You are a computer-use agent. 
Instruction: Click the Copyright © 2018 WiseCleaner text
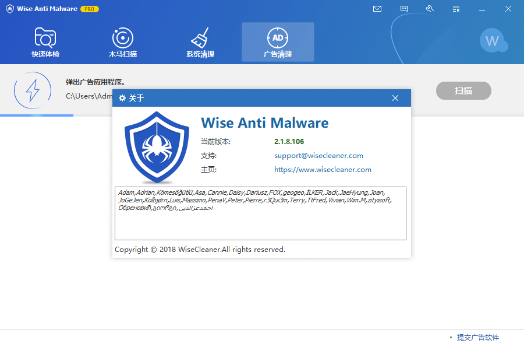click(x=200, y=250)
